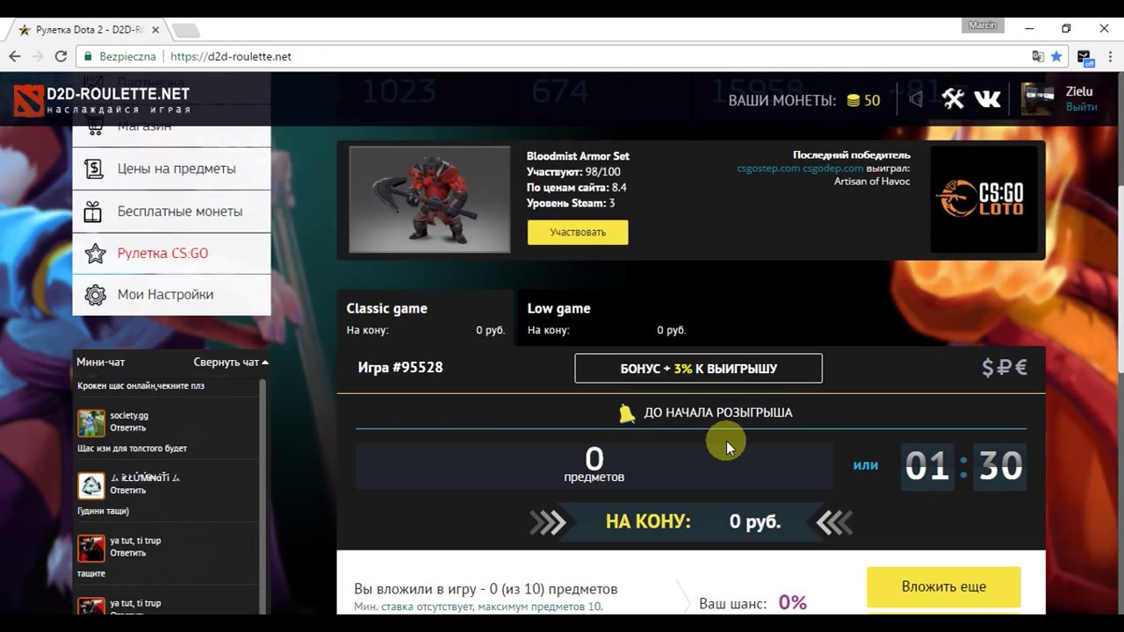
Task: Click the Artisan of Havoc text
Action: (872, 182)
